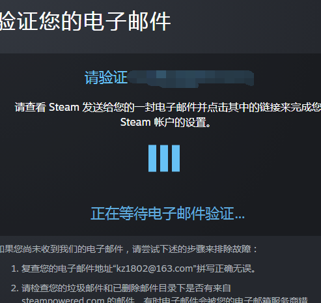The height and width of the screenshot is (303, 321).
Task: Click the list number 1. marker
Action: 15,269
